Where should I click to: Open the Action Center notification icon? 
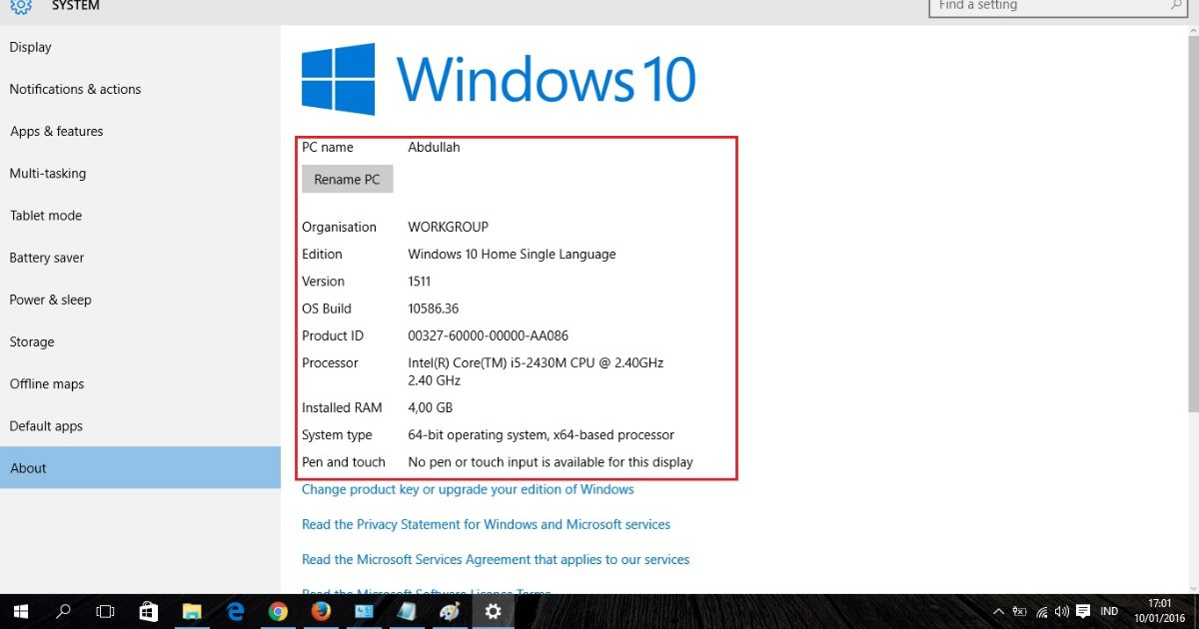[1083, 611]
